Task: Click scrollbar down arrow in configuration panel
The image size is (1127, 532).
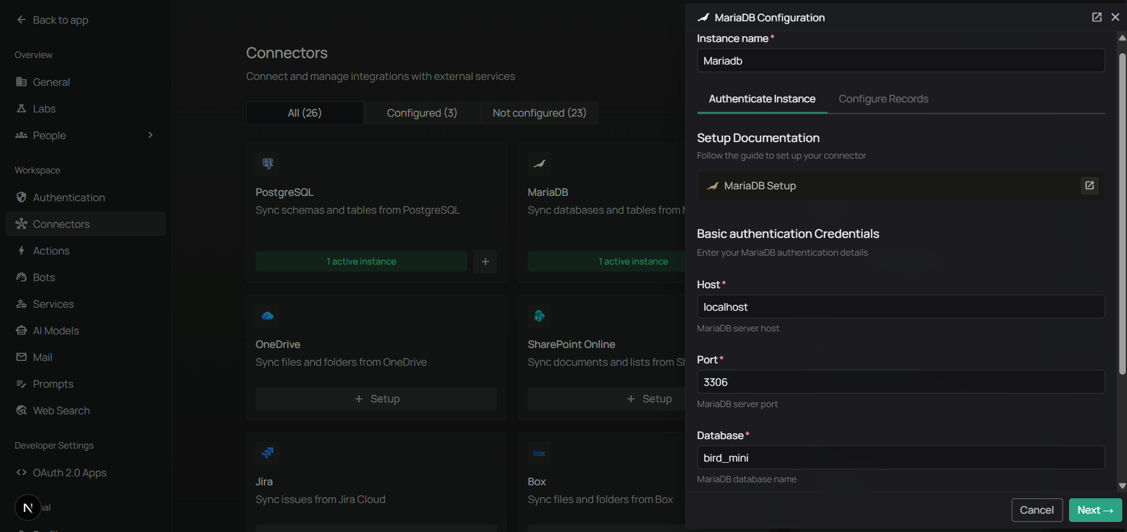Action: [1122, 486]
